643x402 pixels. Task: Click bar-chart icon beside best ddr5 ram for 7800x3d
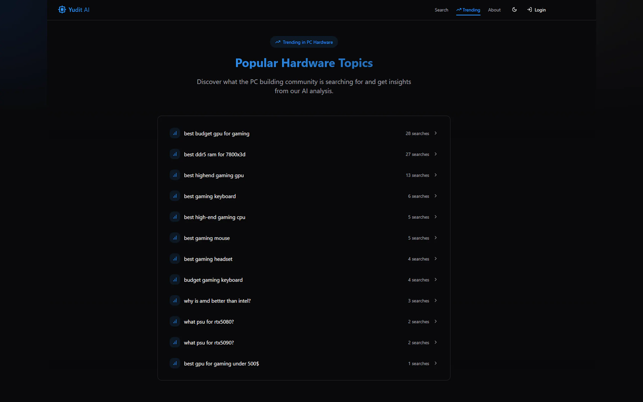tap(175, 154)
